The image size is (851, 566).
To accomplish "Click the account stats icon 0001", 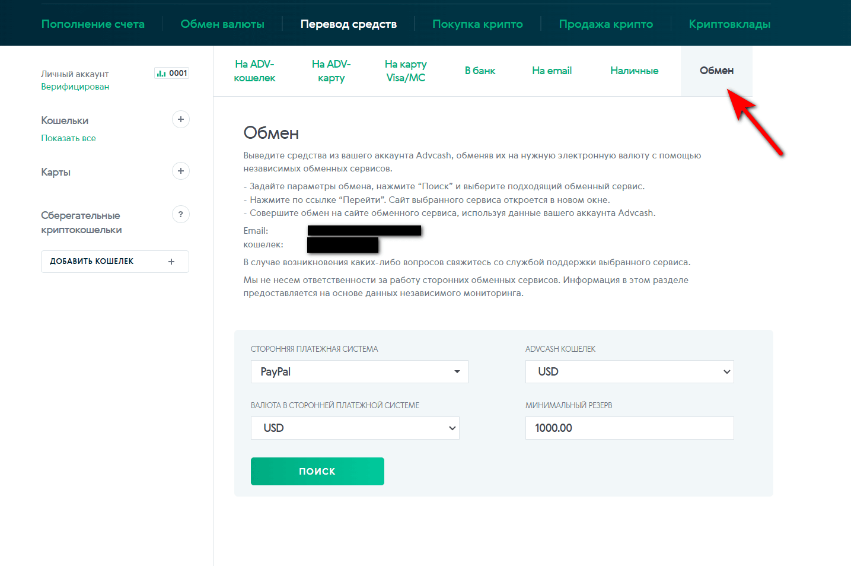I will 171,73.
